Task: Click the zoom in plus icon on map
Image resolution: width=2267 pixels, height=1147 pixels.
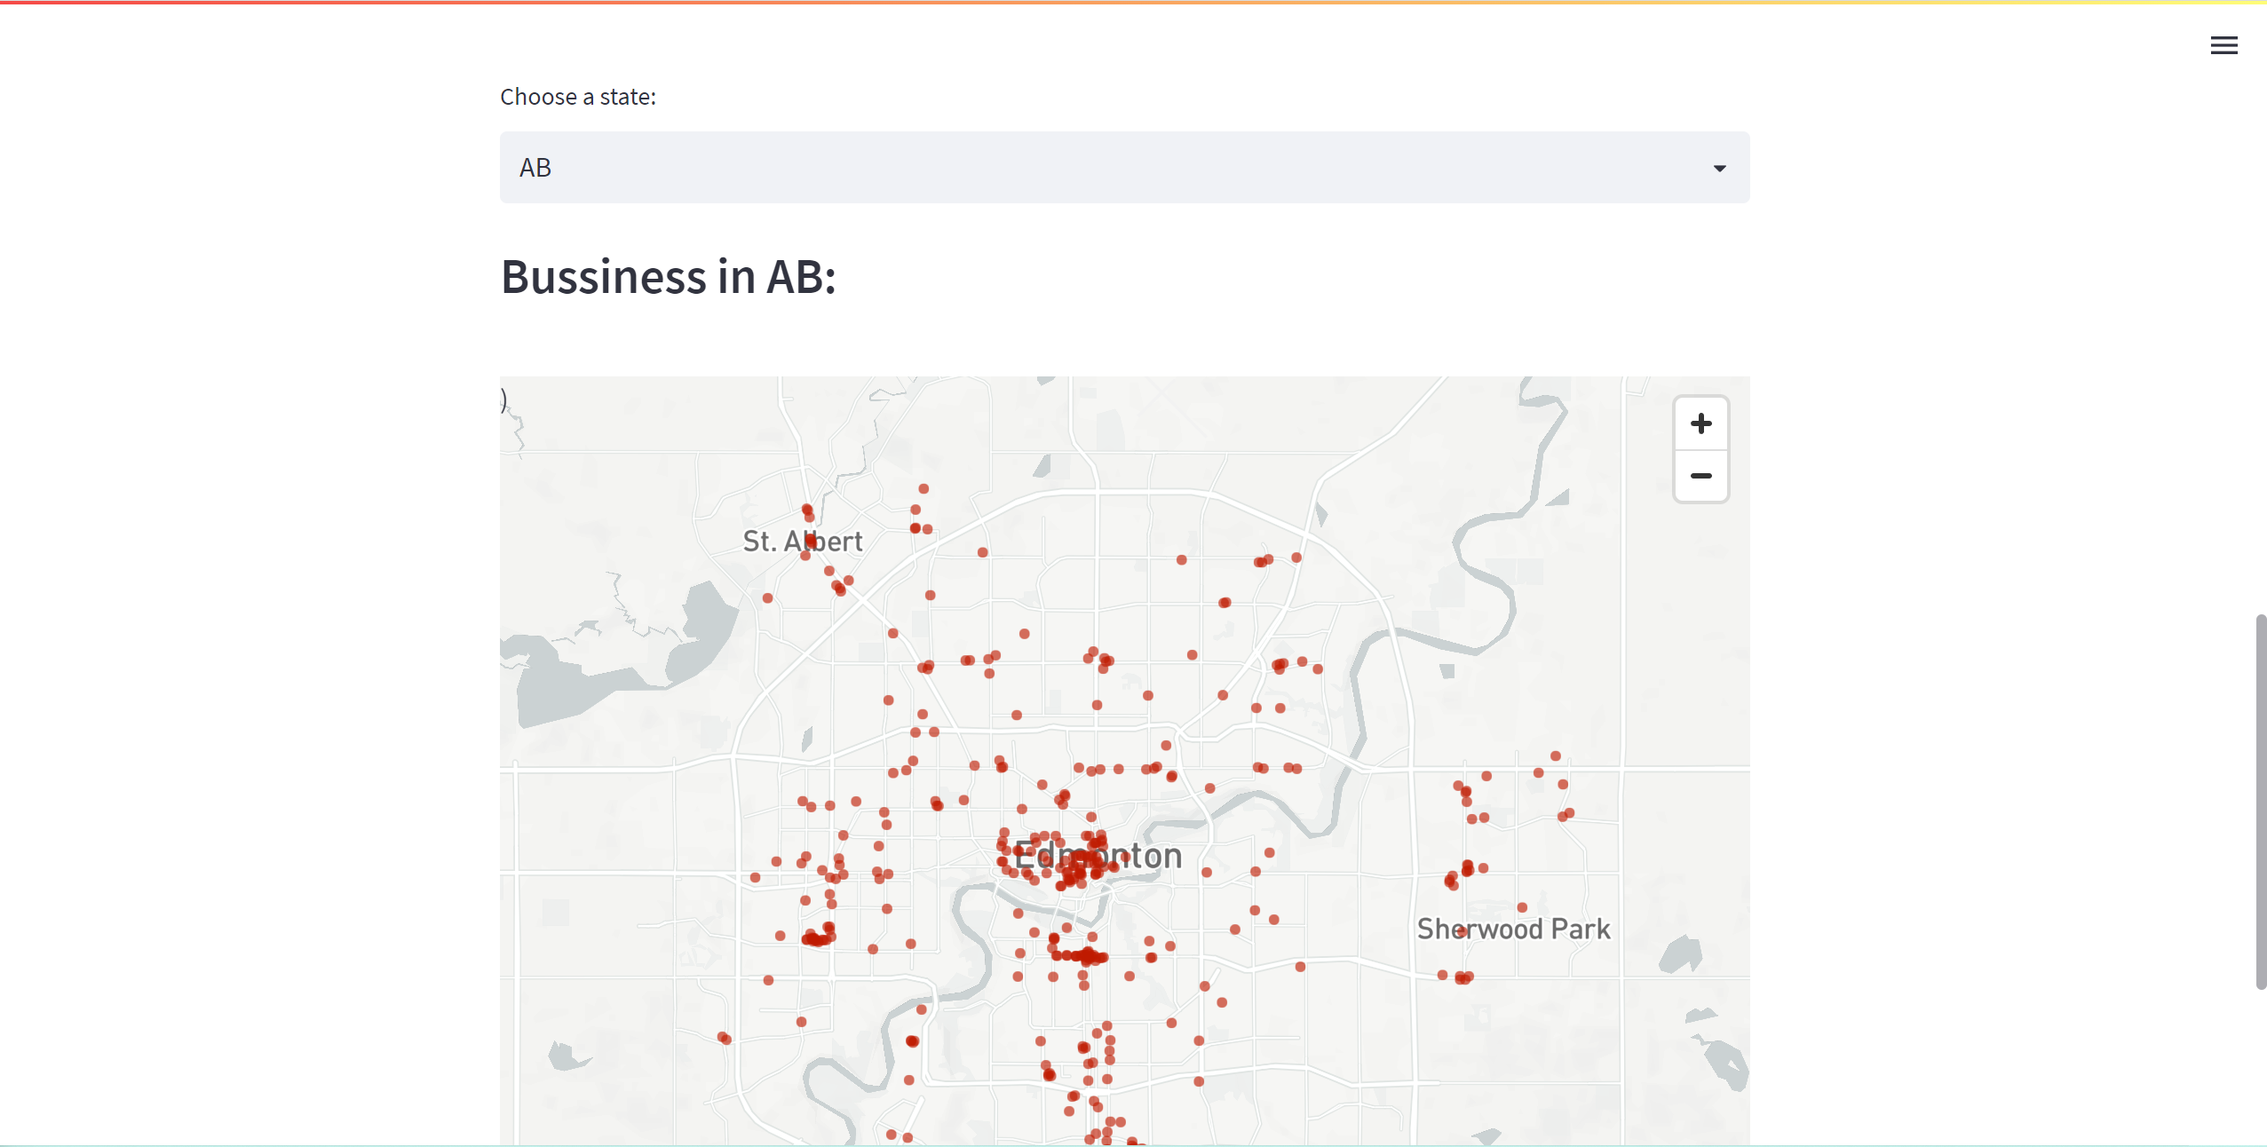Action: 1700,423
